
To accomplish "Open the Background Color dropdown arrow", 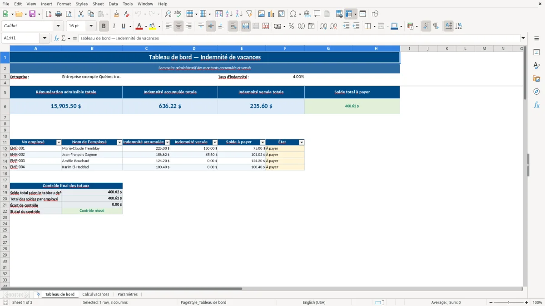I will pos(159,27).
